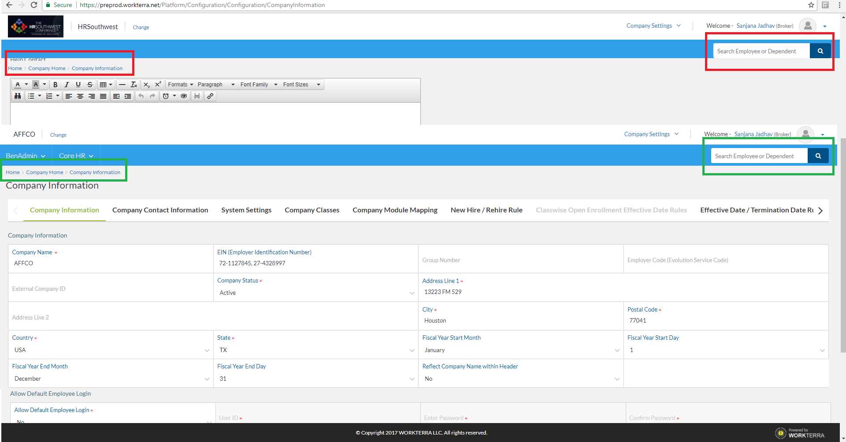The height and width of the screenshot is (442, 846).
Task: Click the preview eye icon
Action: [184, 96]
